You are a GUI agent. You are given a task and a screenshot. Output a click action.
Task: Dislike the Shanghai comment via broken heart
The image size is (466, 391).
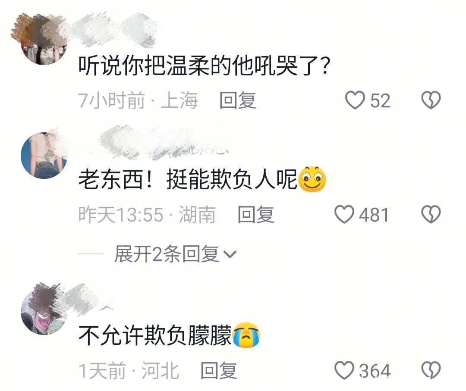(431, 100)
